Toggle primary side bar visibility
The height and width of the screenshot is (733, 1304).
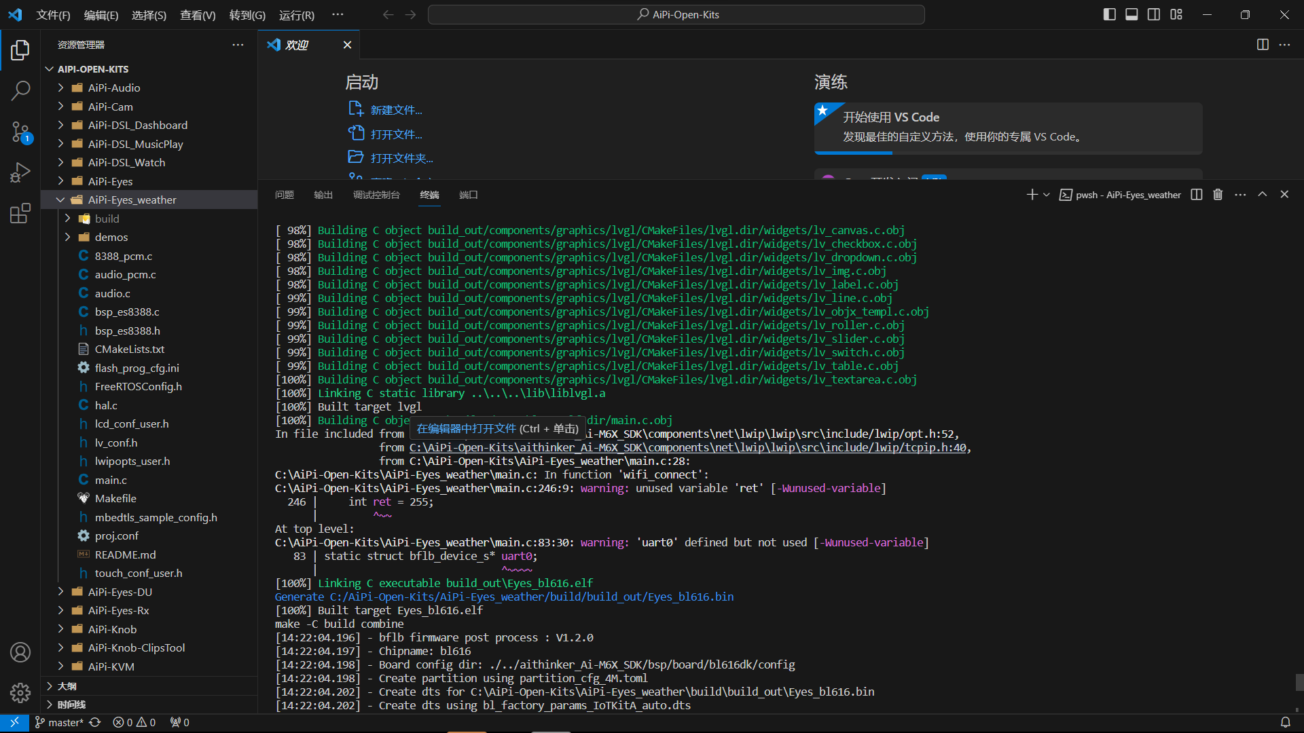point(1110,14)
